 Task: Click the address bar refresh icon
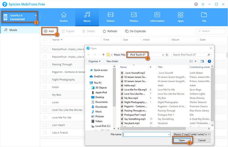tap(167, 55)
